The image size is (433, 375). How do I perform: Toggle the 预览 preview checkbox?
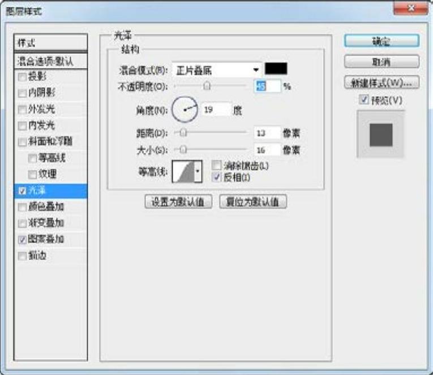[x=363, y=99]
